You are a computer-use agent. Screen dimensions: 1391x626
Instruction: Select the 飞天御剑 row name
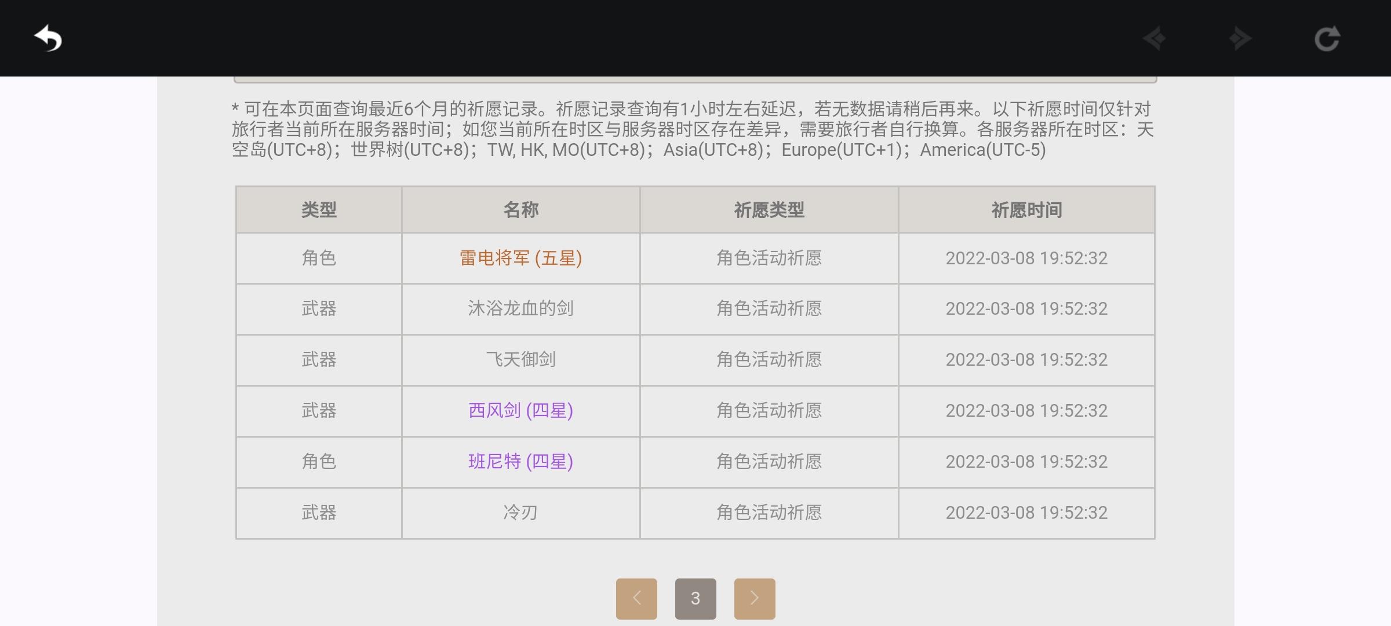(x=520, y=359)
